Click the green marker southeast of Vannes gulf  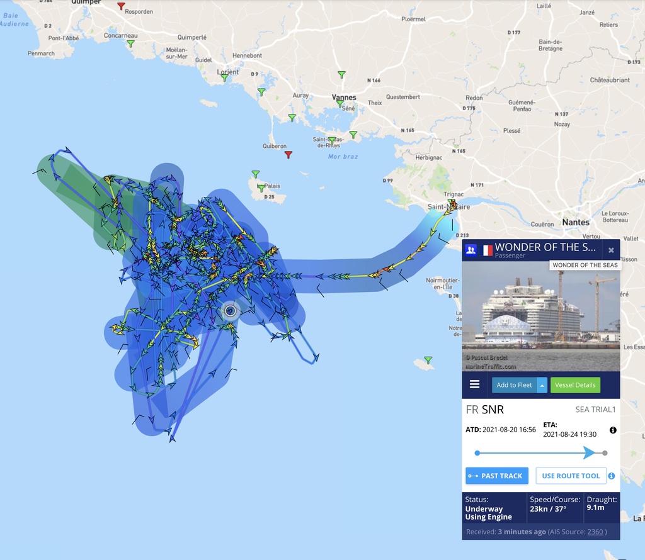[x=353, y=135]
